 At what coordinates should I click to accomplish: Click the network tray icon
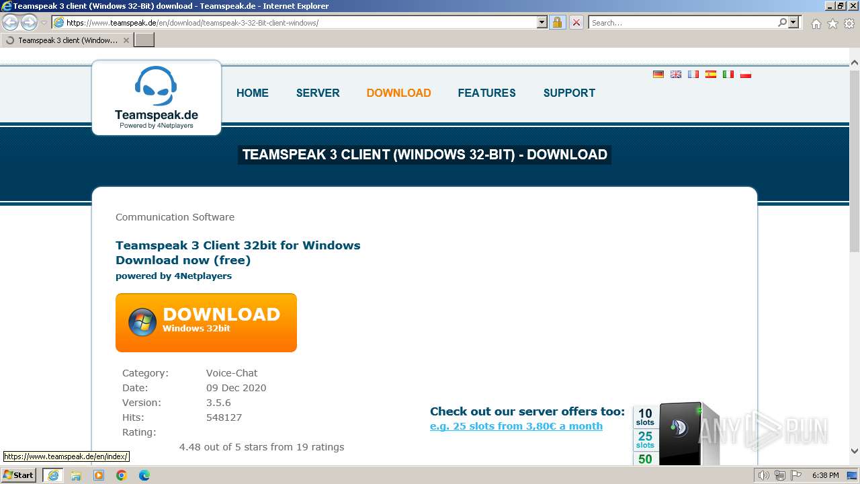779,475
